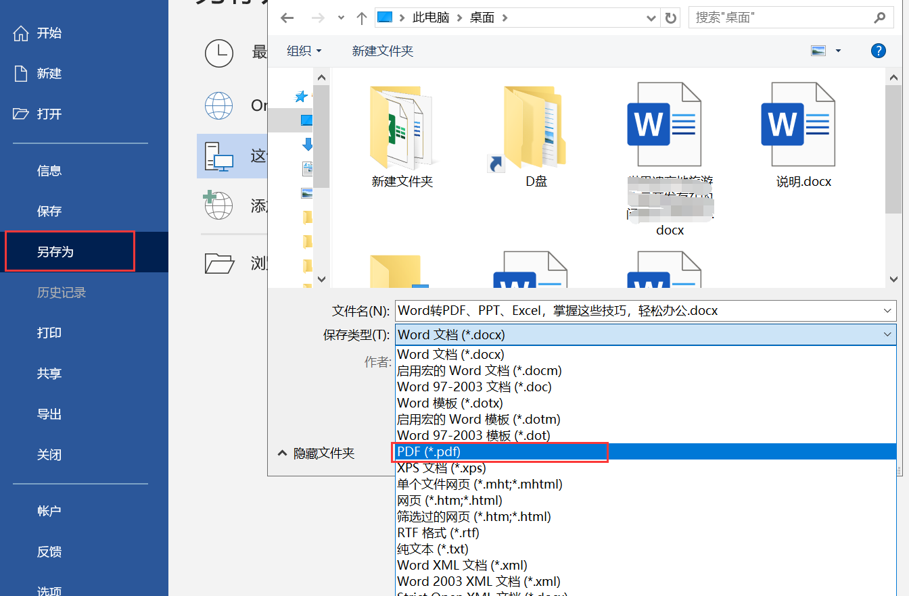Choose 单个文件网页 (*.mht;*.mhtml)
Image resolution: width=909 pixels, height=596 pixels.
point(645,484)
